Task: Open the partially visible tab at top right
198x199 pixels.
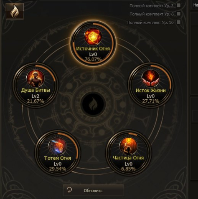Action: pyautogui.click(x=195, y=5)
